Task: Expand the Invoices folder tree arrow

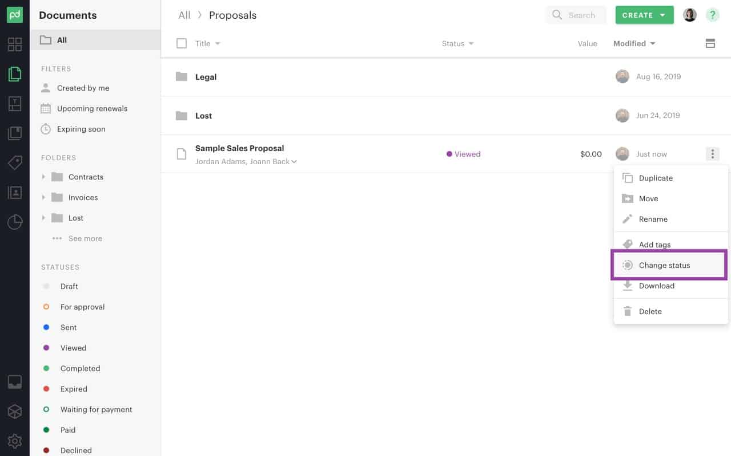Action: click(x=43, y=197)
